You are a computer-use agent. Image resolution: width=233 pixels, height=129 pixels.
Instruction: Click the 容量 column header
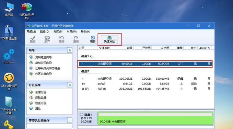tap(130, 48)
